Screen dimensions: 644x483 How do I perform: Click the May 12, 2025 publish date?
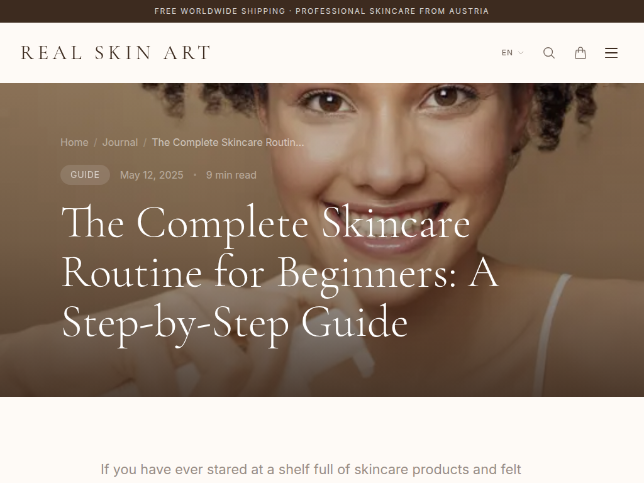tap(152, 175)
